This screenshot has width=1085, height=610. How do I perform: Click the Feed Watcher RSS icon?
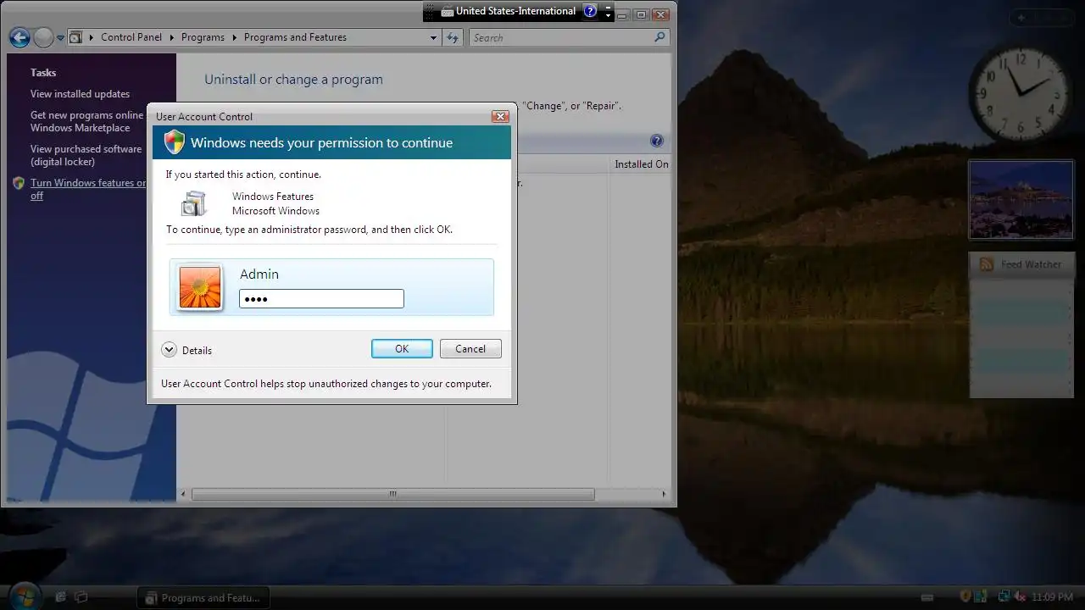point(987,264)
